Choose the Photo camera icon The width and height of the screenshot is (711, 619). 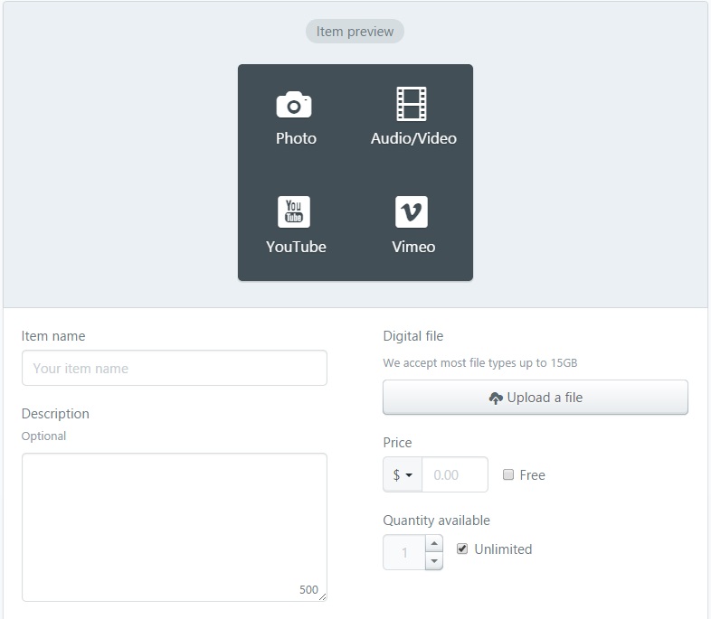click(294, 105)
